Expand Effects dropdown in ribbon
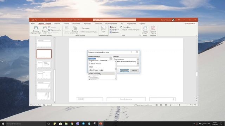225x126 pixels. pyautogui.click(x=114, y=33)
